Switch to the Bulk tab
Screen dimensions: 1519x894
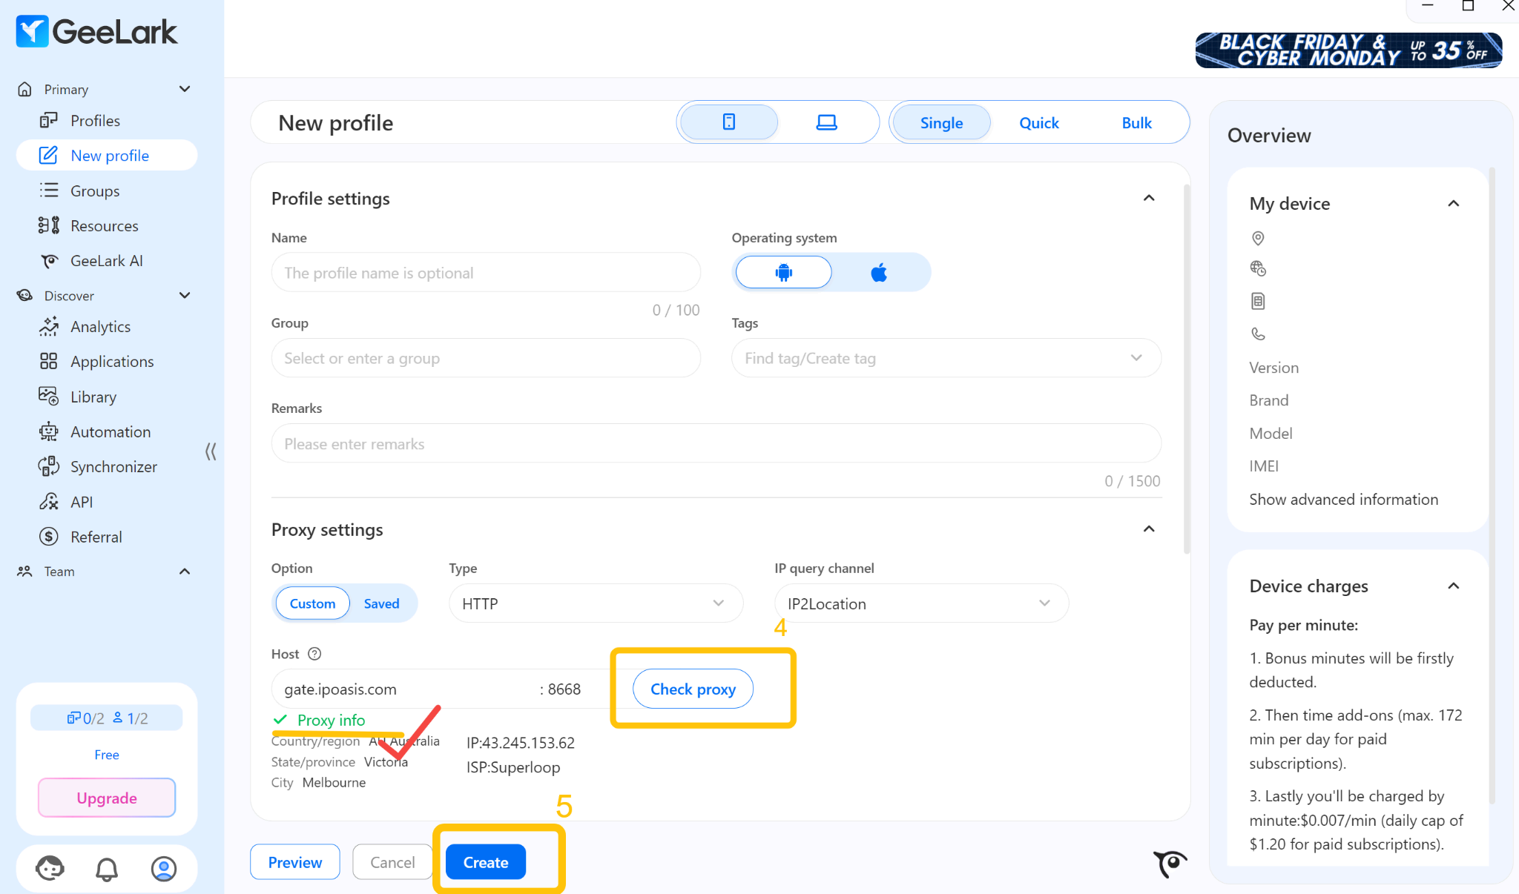point(1136,123)
